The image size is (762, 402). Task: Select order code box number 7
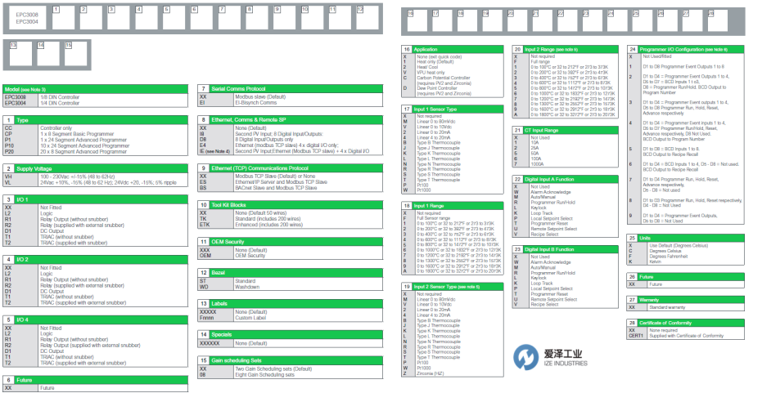pos(229,18)
